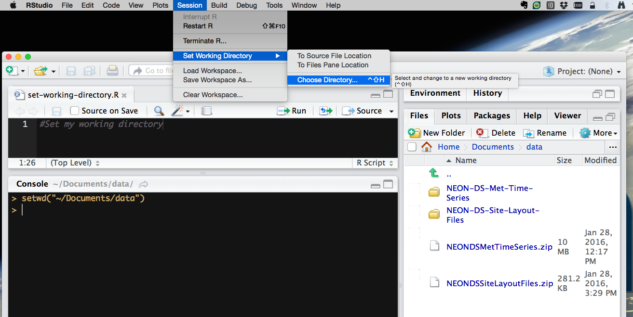Click the back arrow in source editor
The height and width of the screenshot is (317, 633).
point(20,111)
